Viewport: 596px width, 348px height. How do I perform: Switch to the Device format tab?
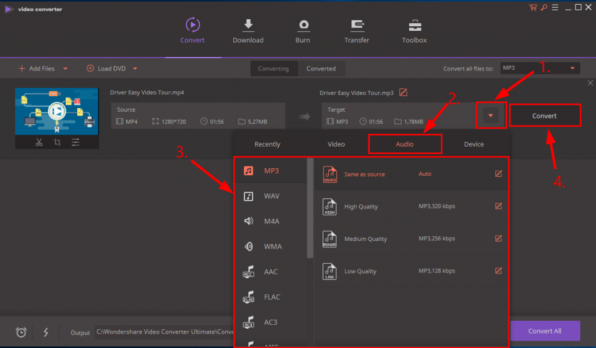pos(474,144)
